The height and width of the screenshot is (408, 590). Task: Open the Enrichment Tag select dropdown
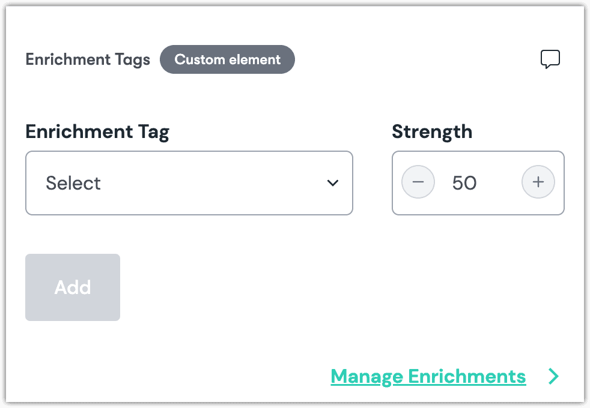tap(189, 183)
